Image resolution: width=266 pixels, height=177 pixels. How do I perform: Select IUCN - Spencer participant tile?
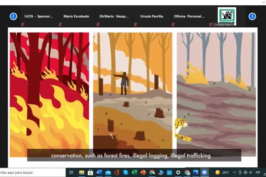39,16
